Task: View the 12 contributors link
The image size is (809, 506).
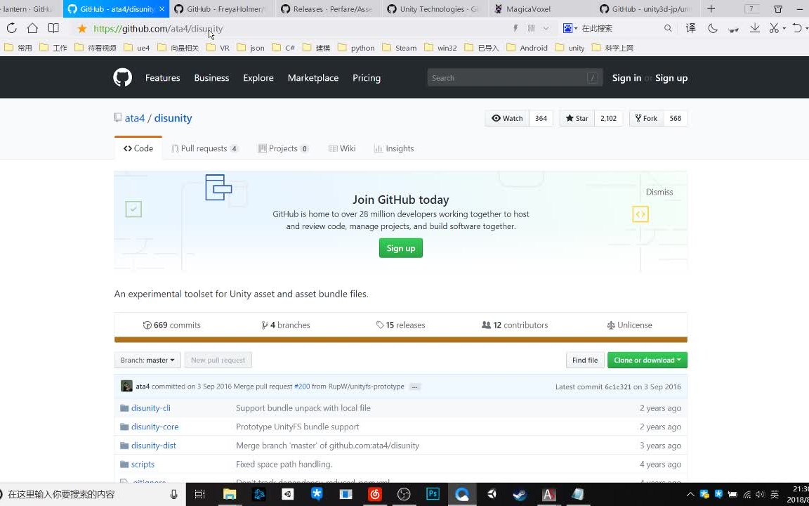Action: (515, 325)
